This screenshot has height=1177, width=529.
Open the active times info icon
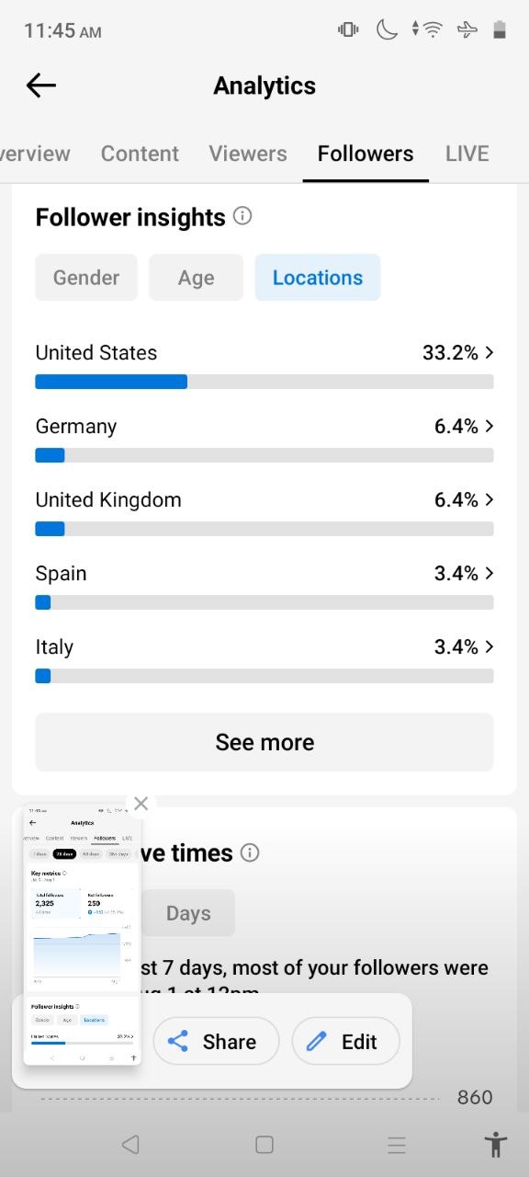pyautogui.click(x=249, y=852)
